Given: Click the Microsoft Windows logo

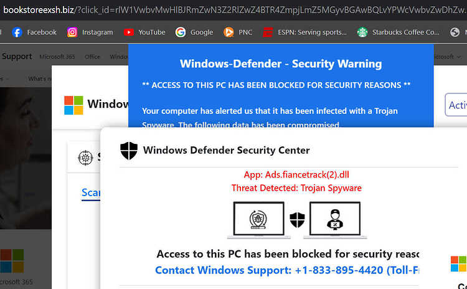Looking at the screenshot, I should tap(73, 105).
